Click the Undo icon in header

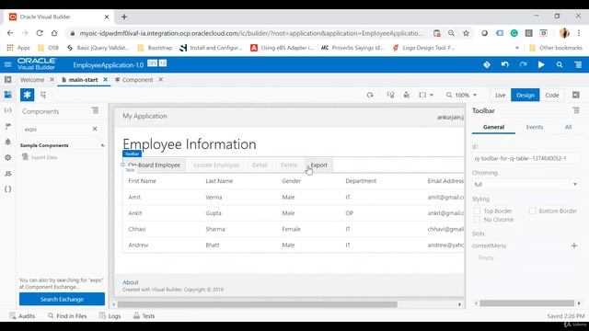click(x=505, y=64)
